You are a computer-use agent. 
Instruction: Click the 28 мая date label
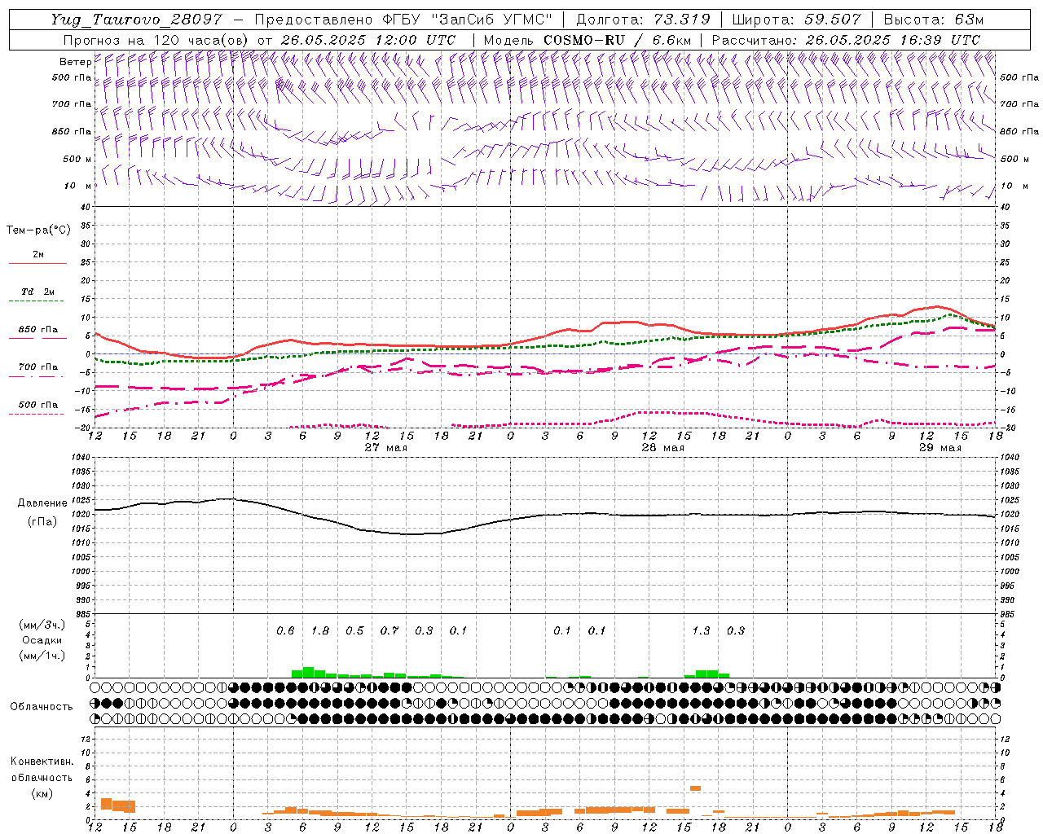662,448
